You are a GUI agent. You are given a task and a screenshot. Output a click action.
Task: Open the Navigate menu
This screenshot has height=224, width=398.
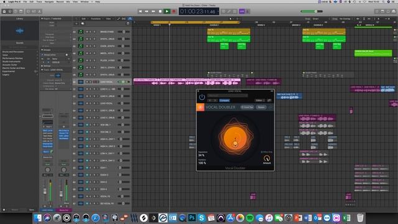pos(49,1)
